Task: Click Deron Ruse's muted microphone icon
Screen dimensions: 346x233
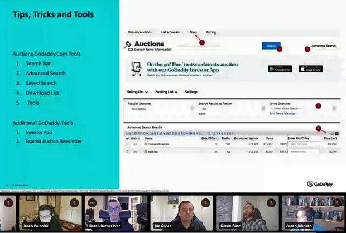Action: [271, 203]
